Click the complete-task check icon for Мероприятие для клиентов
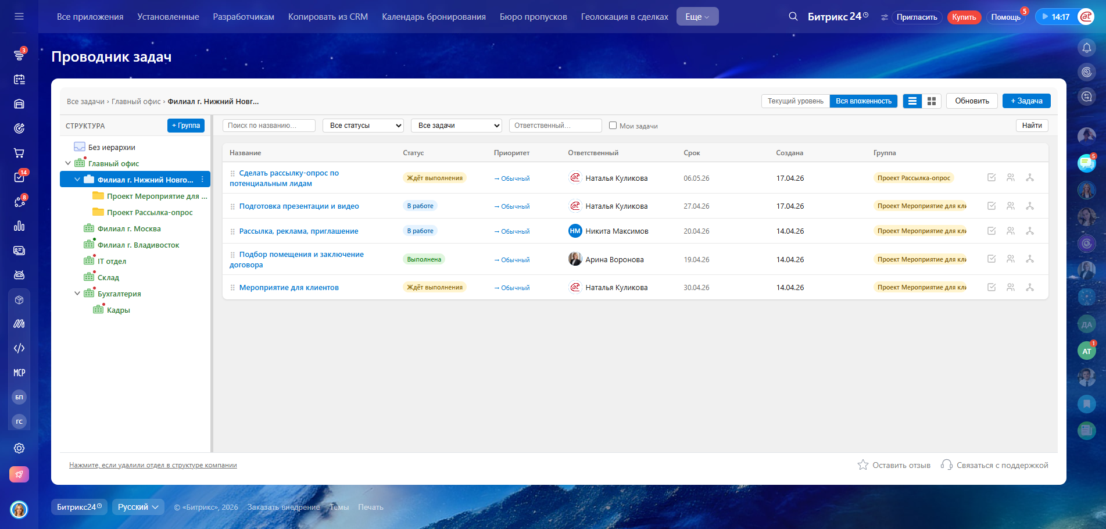 992,287
